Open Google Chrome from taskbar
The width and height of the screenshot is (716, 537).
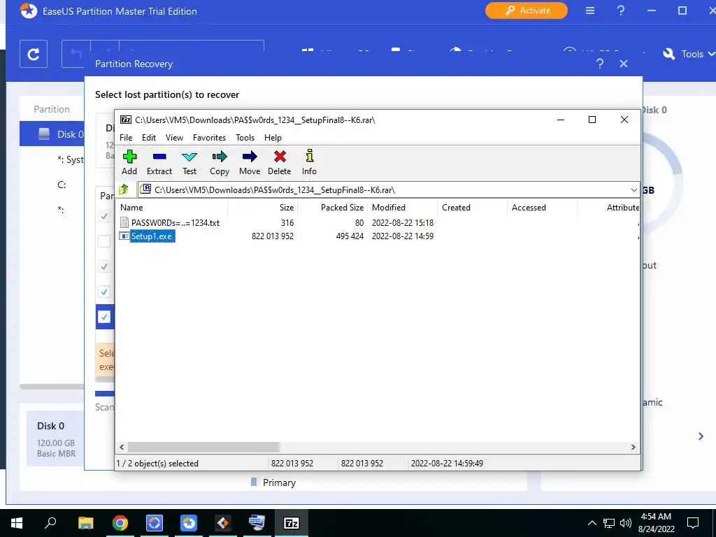tap(120, 522)
